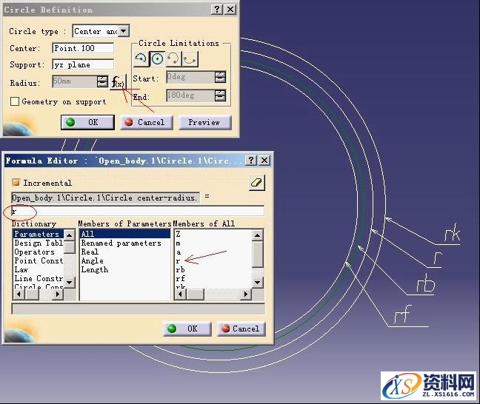Click the Preview button
480x404 pixels.
[x=204, y=122]
